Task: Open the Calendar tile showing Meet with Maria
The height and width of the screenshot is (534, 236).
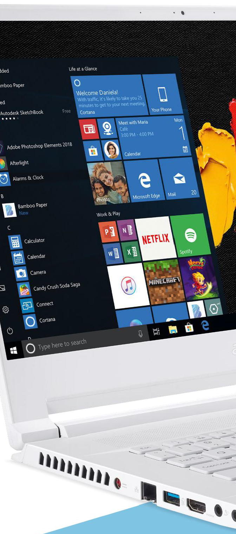Action: coord(155,137)
